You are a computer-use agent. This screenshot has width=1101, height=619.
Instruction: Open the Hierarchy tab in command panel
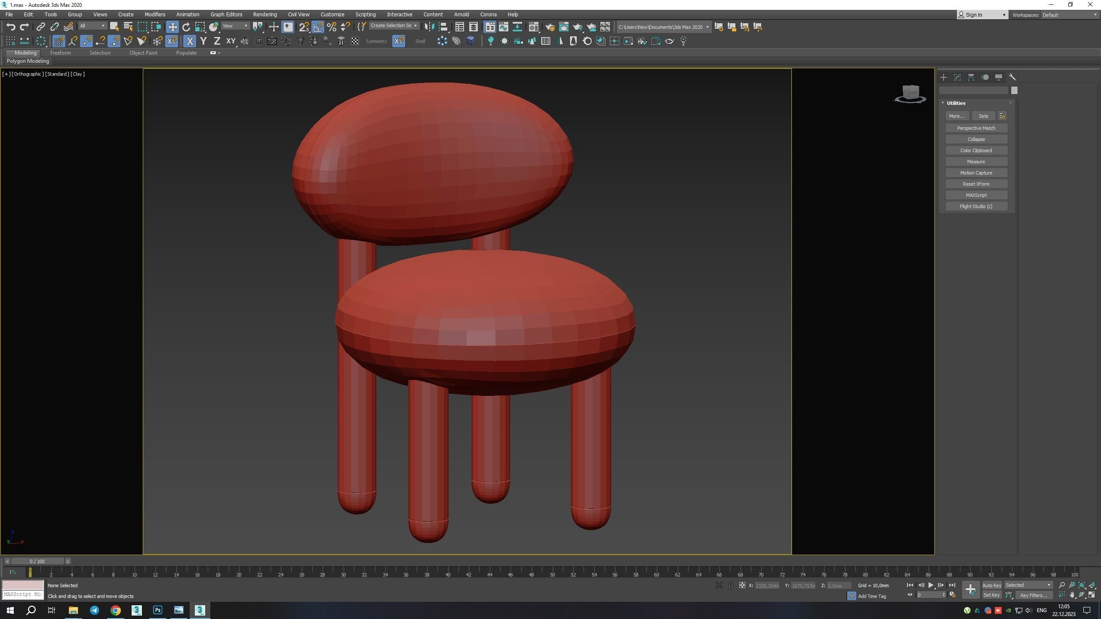coord(971,77)
